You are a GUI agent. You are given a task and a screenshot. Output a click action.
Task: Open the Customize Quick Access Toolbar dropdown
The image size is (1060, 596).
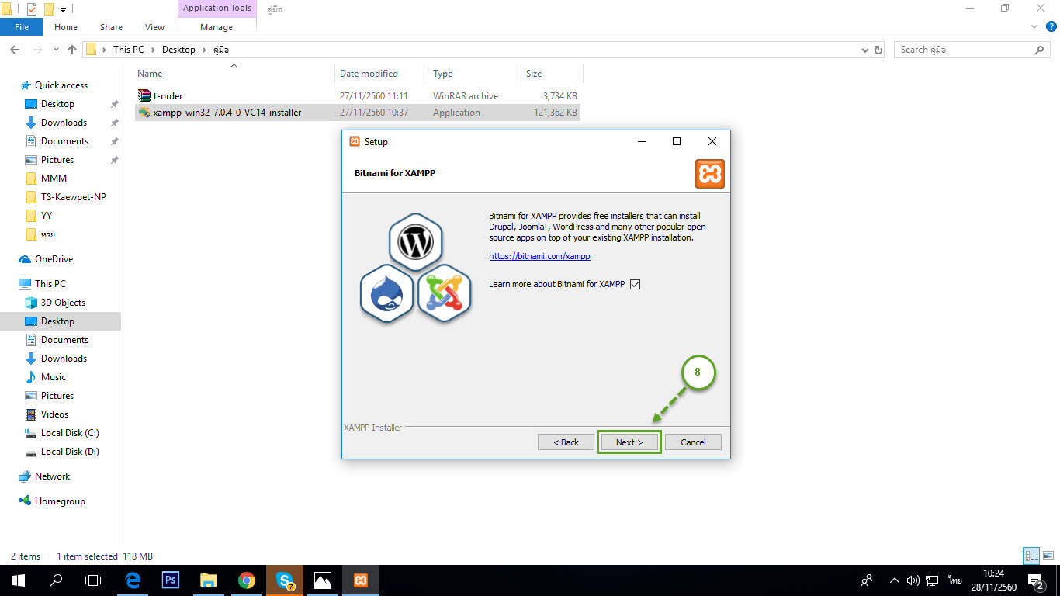[63, 9]
